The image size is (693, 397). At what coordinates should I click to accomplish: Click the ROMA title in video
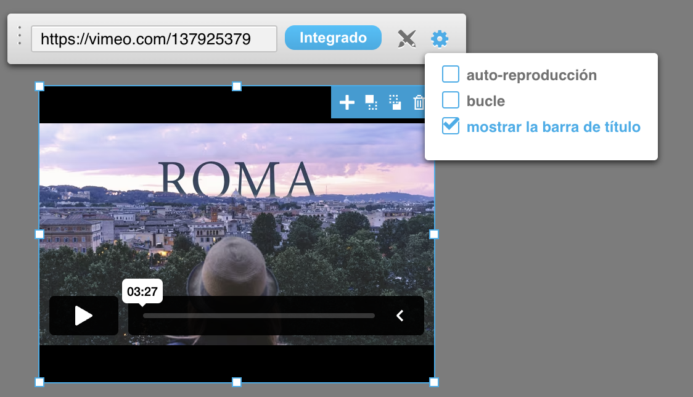pos(237,180)
